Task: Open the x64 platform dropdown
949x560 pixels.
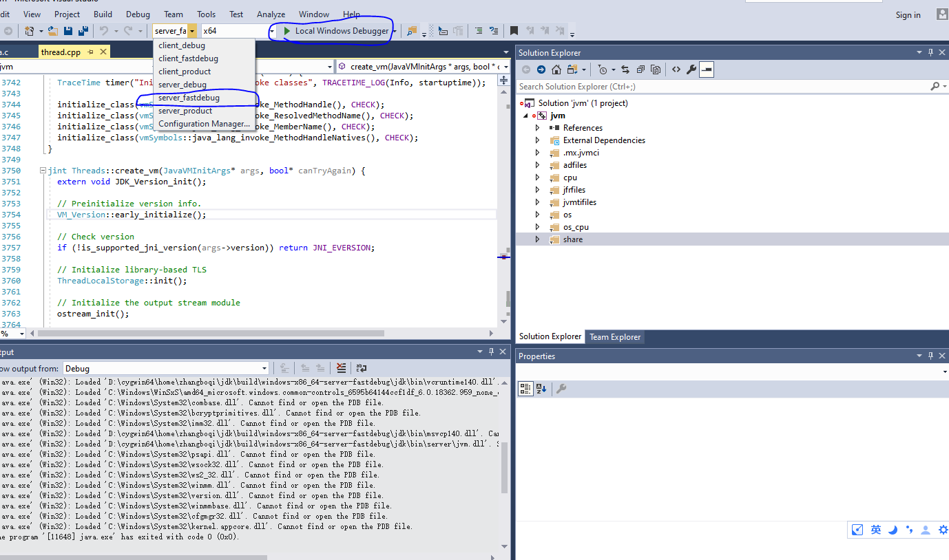Action: [272, 31]
